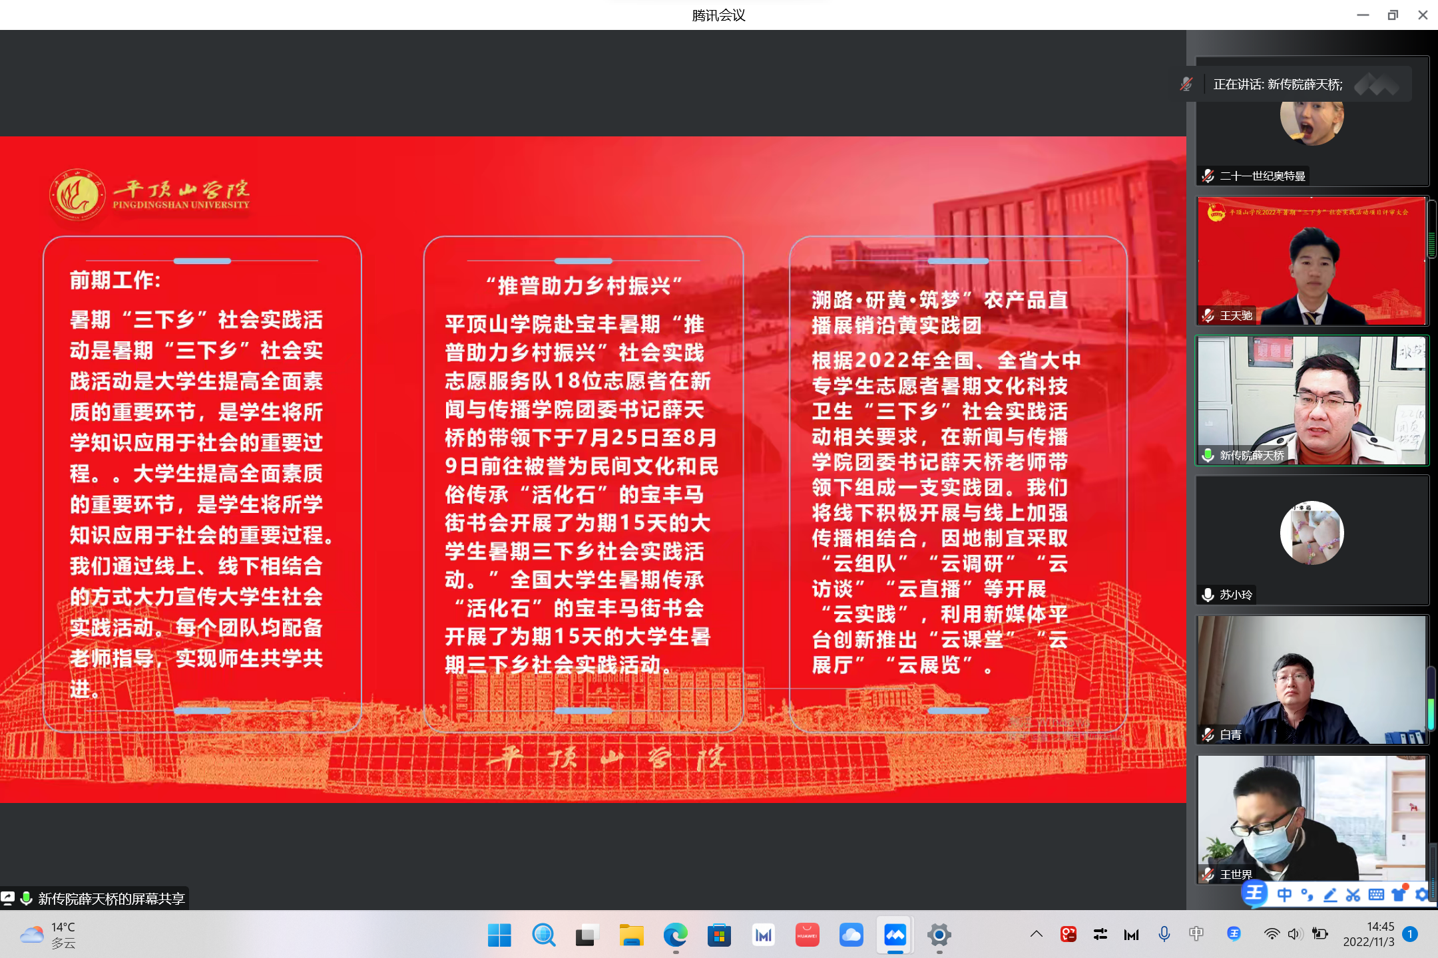Toggle punctuation mode on IME toolbar
This screenshot has width=1438, height=958.
[1307, 895]
